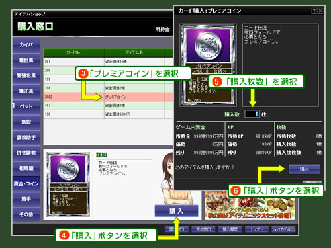
Task: Click the プレミアコイン card thumbnail in details panel
Action: [68, 185]
